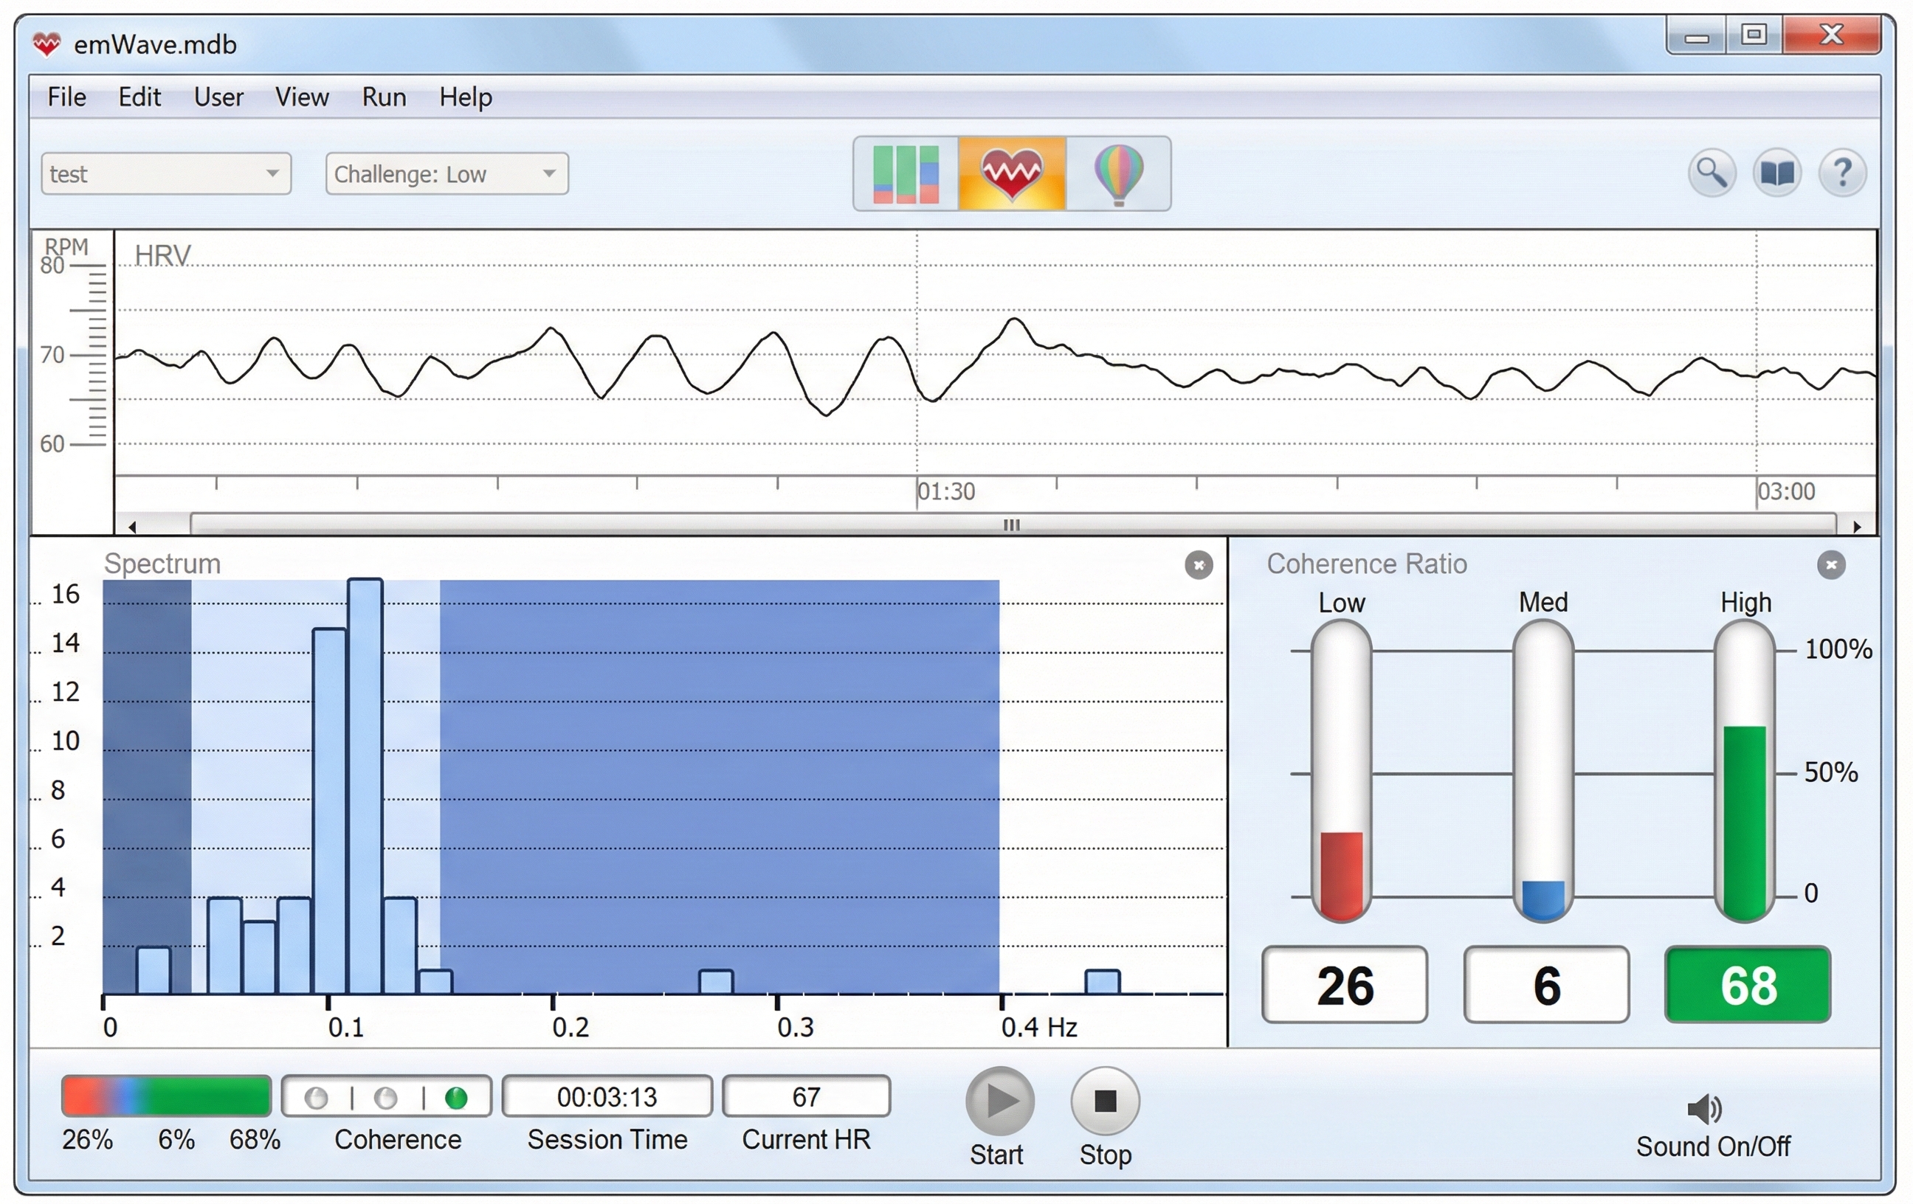This screenshot has height=1204, width=1913.
Task: Open the hot air balloon game icon
Action: pos(1118,173)
